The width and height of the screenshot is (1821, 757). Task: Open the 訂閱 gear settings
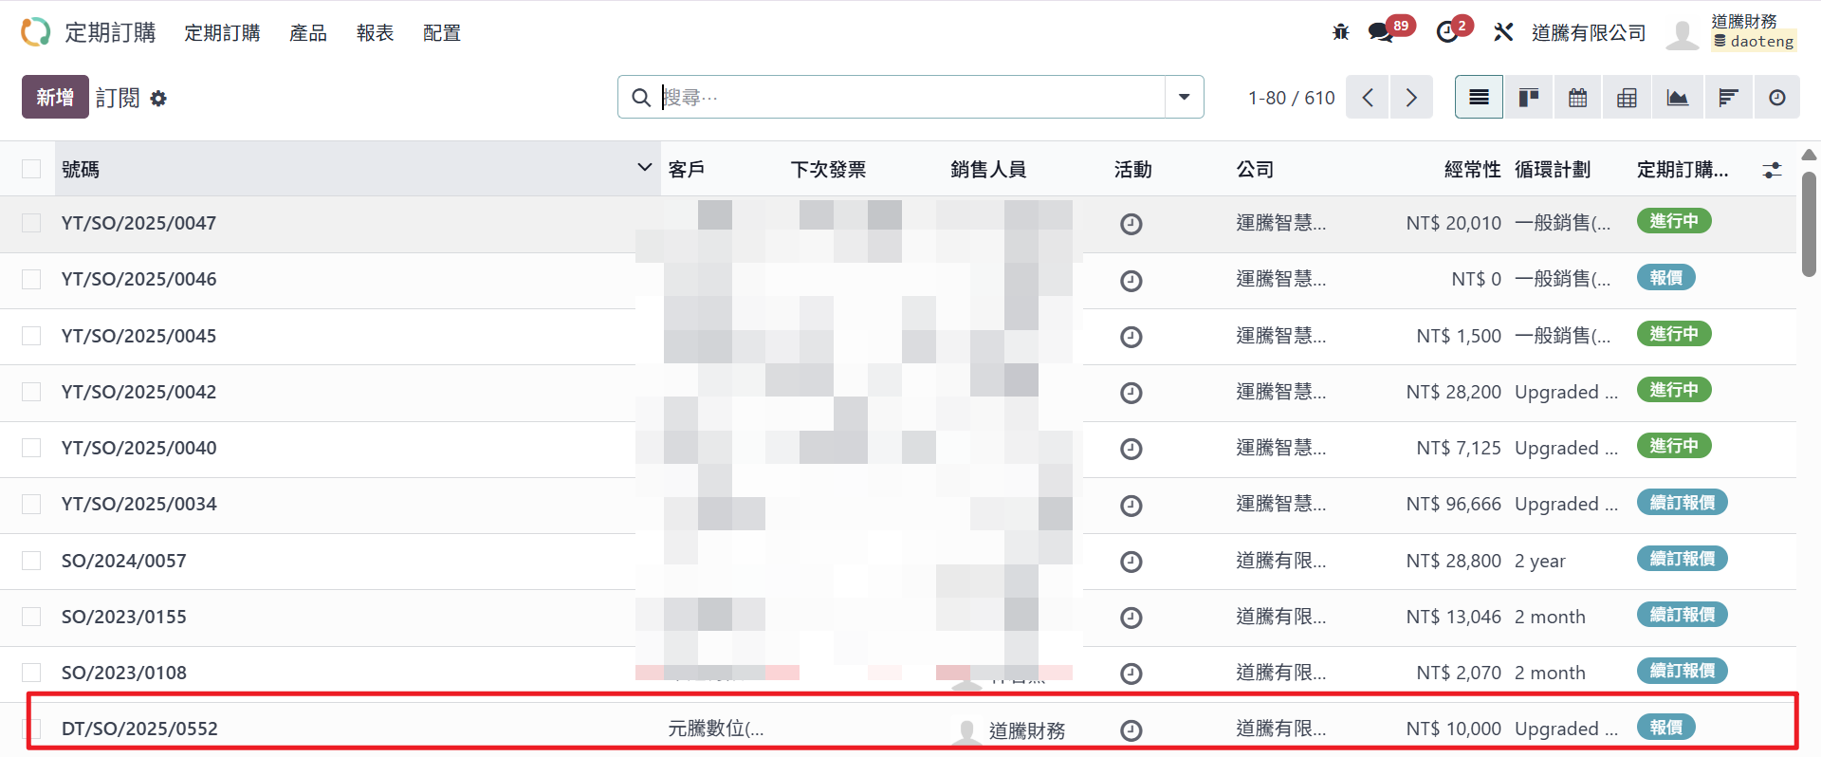coord(158,99)
